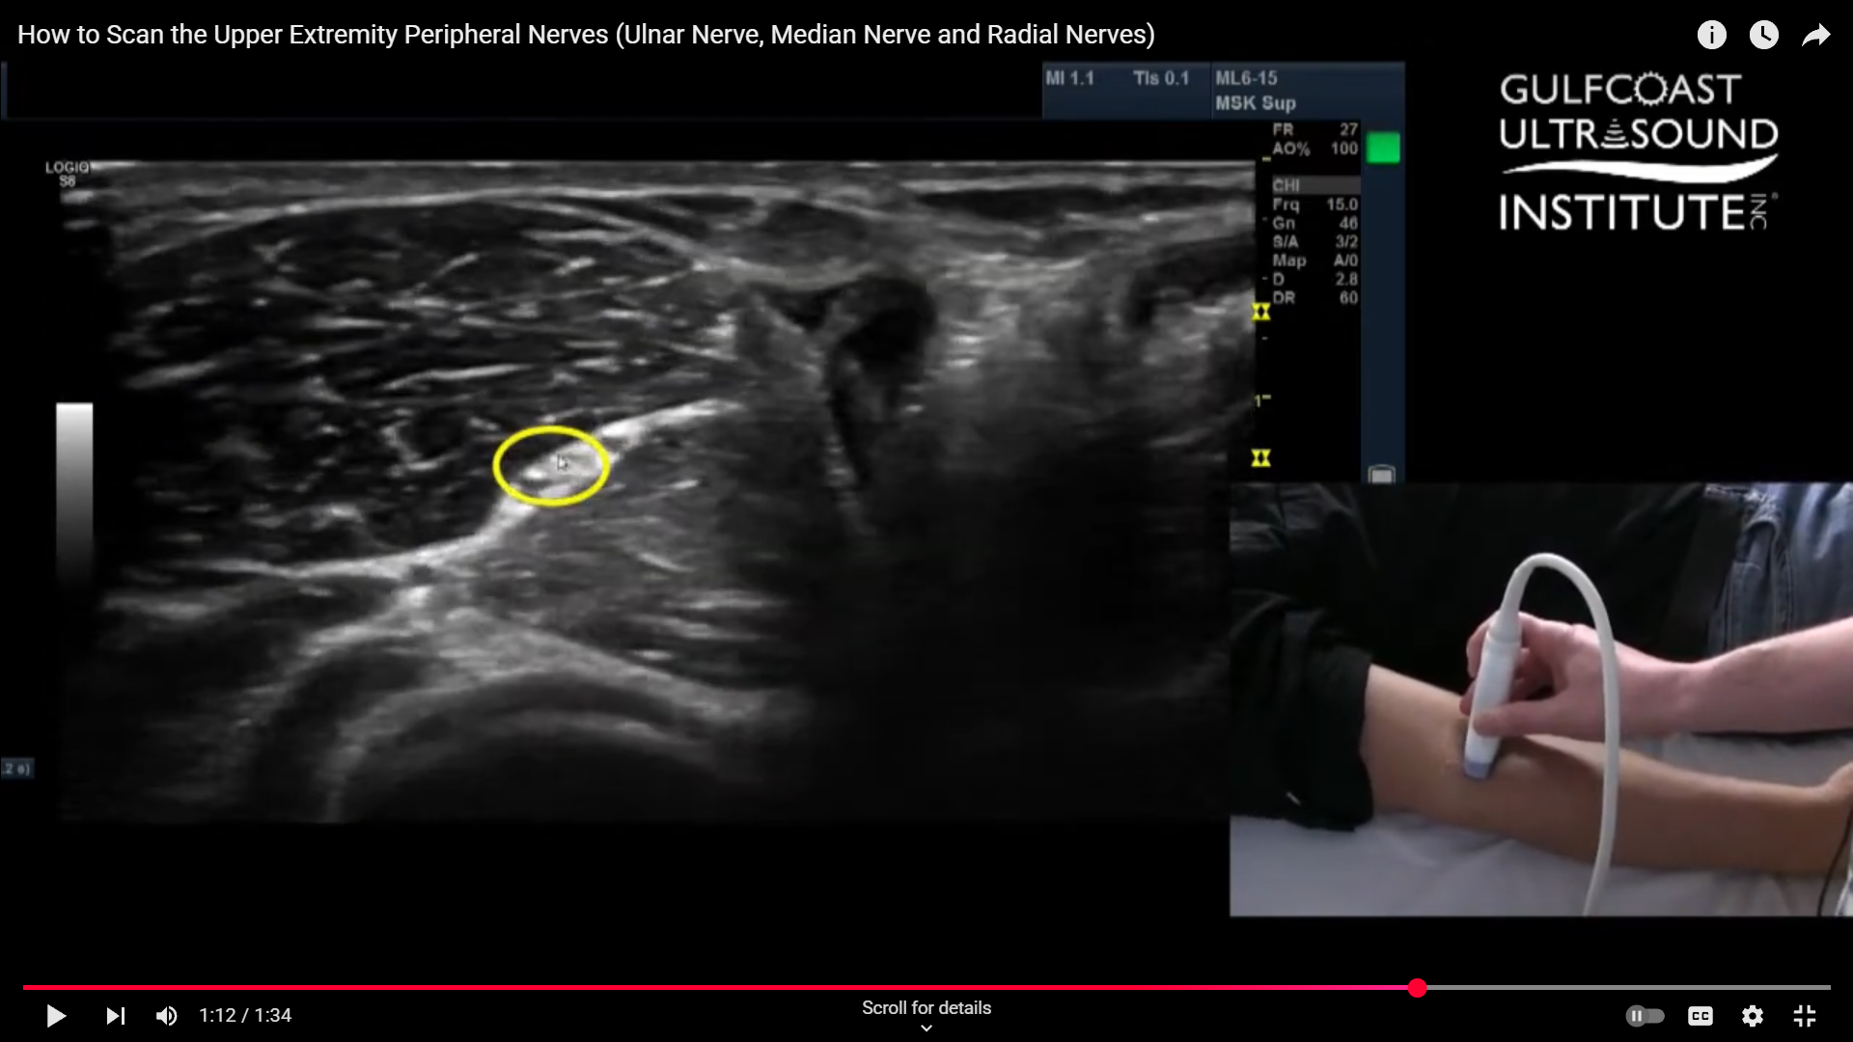Screen dimensions: 1853x1042
Task: Toggle the autoplay switch
Action: [x=1645, y=1016]
